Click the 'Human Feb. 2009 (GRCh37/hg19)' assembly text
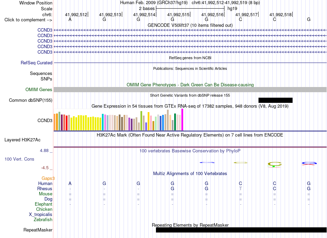 154,3
